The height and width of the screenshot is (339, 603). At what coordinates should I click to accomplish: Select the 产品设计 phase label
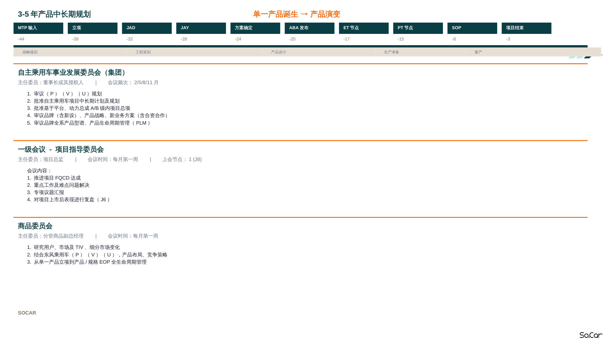point(279,52)
